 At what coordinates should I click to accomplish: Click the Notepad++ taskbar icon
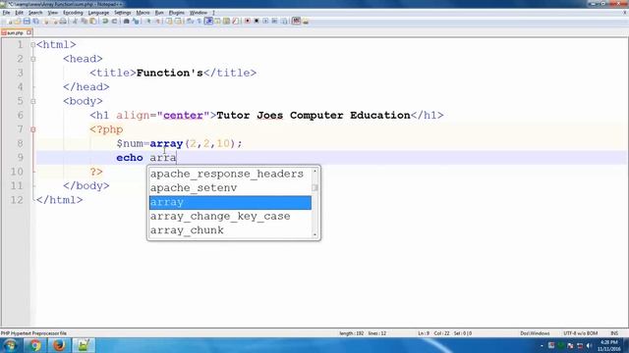(x=84, y=345)
